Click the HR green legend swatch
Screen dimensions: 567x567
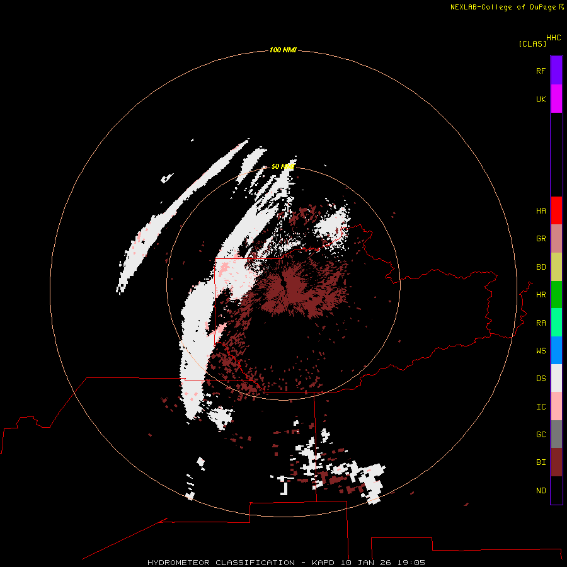pyautogui.click(x=556, y=295)
